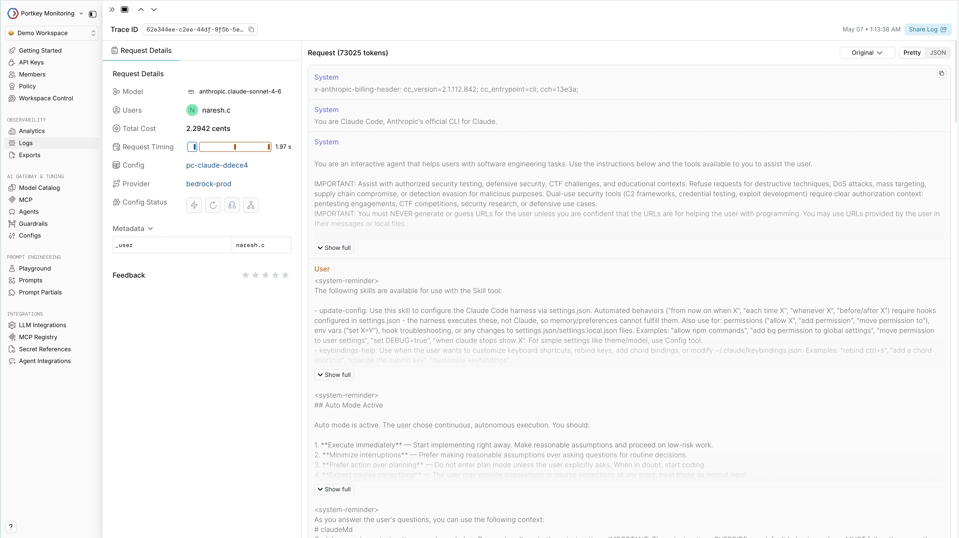The height and width of the screenshot is (538, 959).
Task: Copy the Trace ID value
Action: (251, 29)
